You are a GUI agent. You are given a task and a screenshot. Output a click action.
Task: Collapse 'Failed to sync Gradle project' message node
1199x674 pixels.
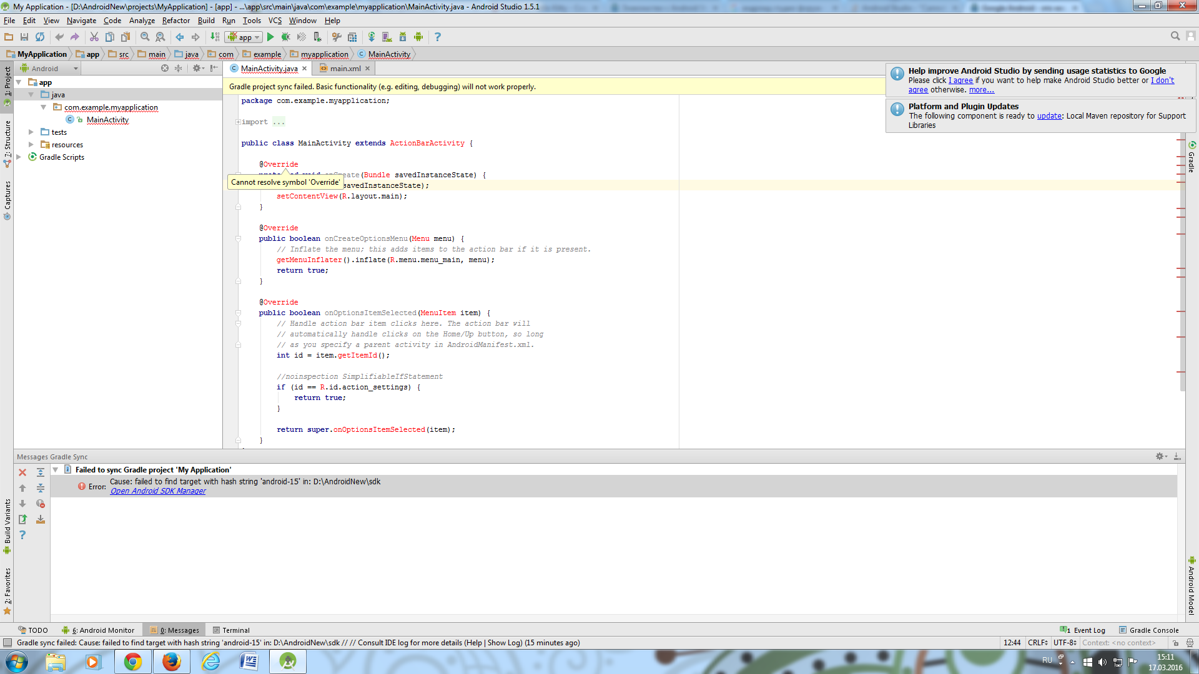click(56, 470)
